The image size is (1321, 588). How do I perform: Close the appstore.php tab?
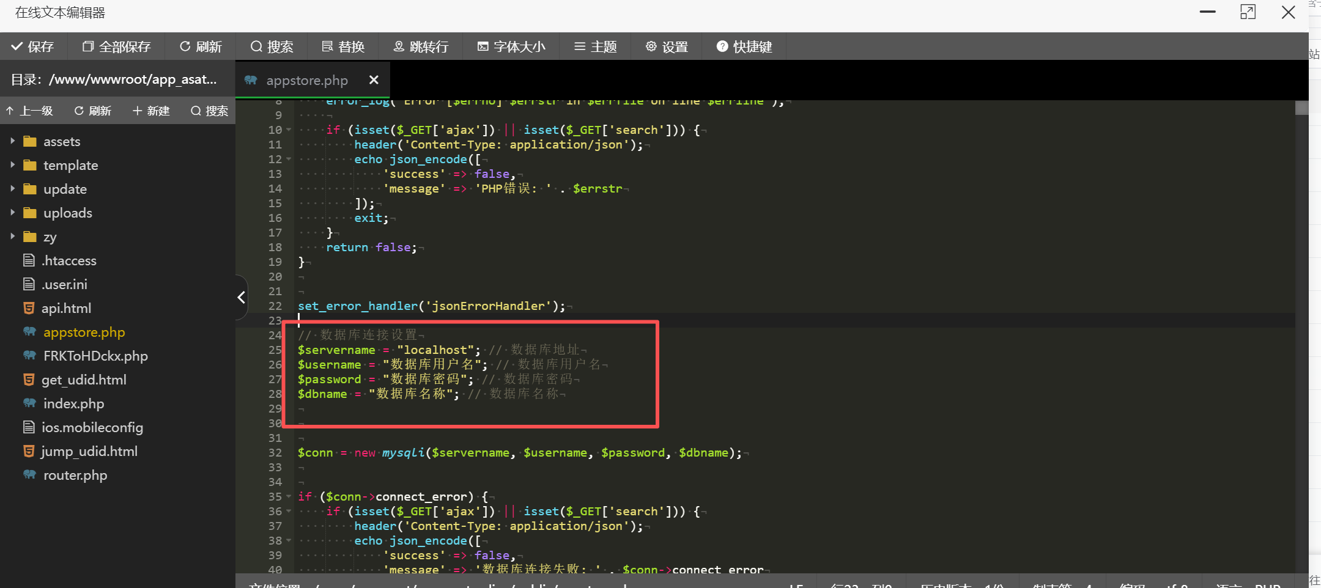click(374, 80)
